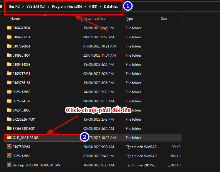Click folder icon of 8756378058001
Viewport: 220px width, 172px height.
[9, 129]
